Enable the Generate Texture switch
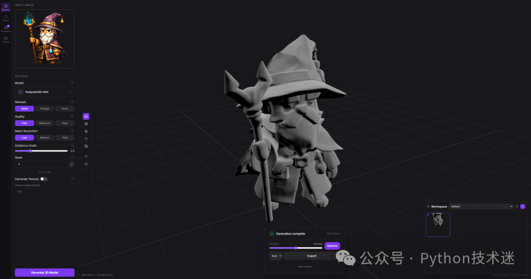 click(x=44, y=179)
